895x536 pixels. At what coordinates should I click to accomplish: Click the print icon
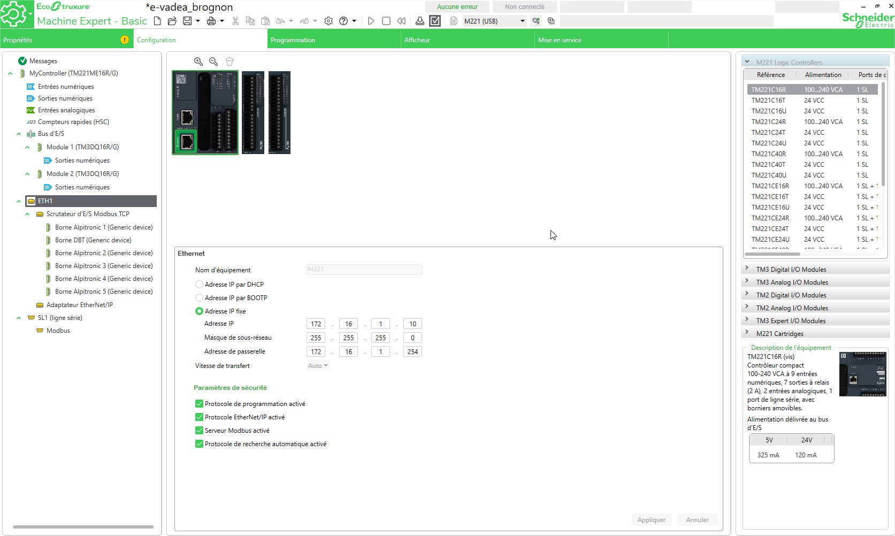coord(211,21)
